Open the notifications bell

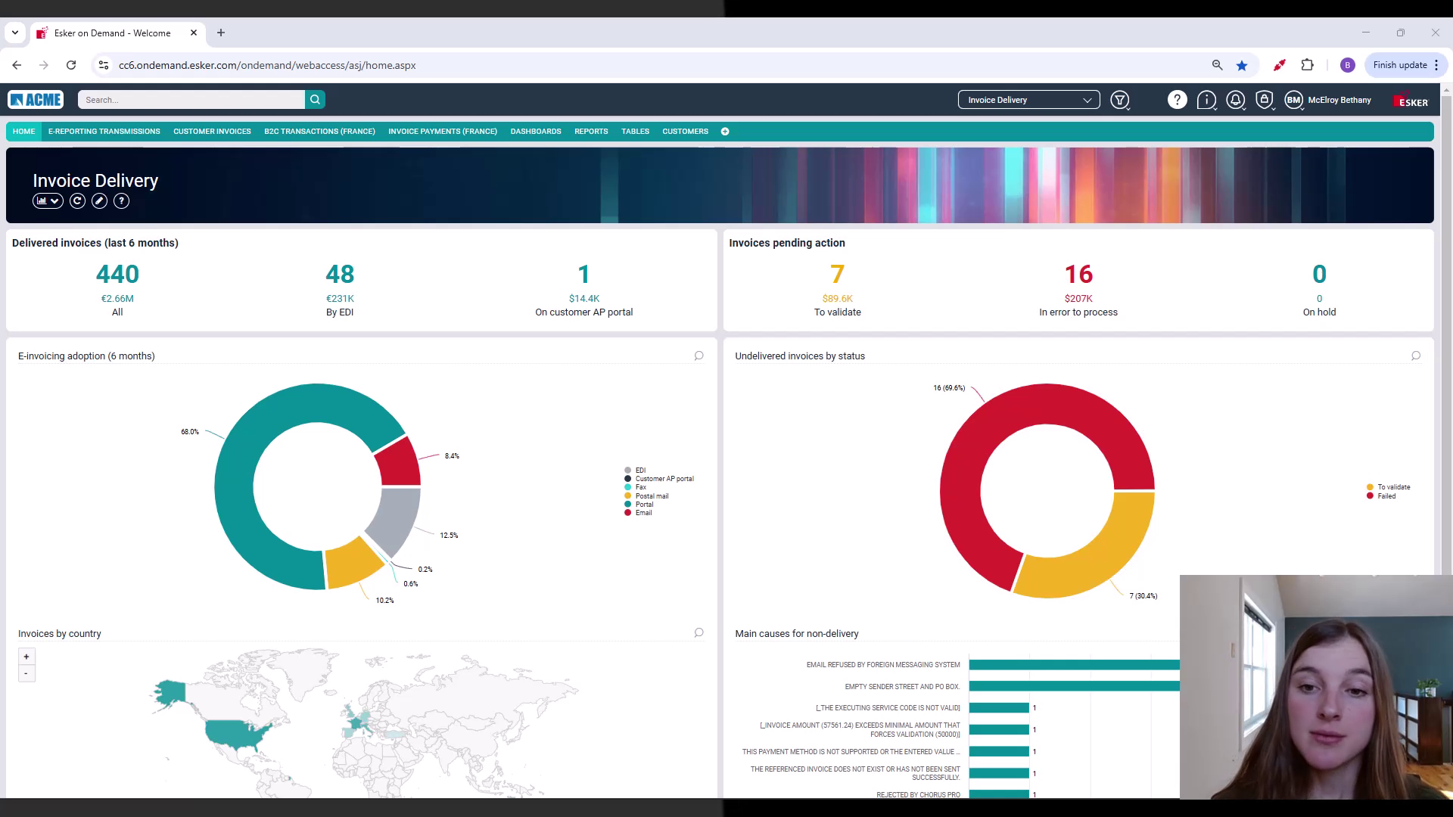[x=1235, y=100]
